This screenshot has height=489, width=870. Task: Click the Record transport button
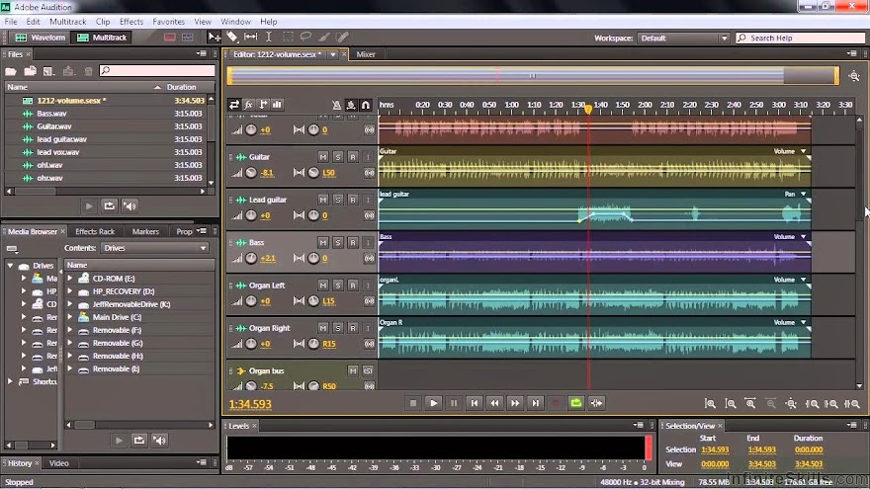coord(556,403)
